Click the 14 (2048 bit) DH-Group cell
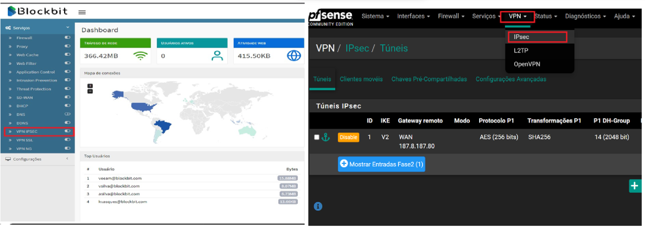The image size is (645, 231). (x=612, y=137)
